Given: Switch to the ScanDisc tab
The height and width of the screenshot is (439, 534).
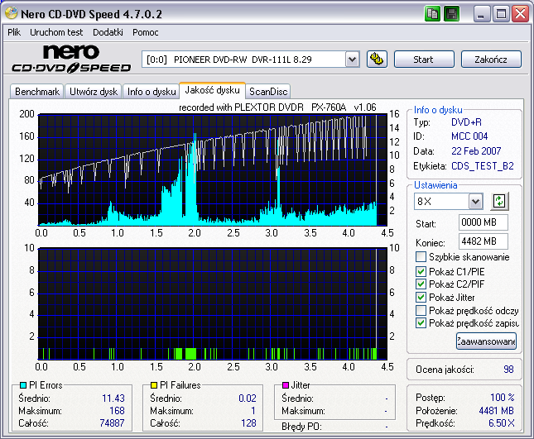Looking at the screenshot, I should (x=268, y=92).
